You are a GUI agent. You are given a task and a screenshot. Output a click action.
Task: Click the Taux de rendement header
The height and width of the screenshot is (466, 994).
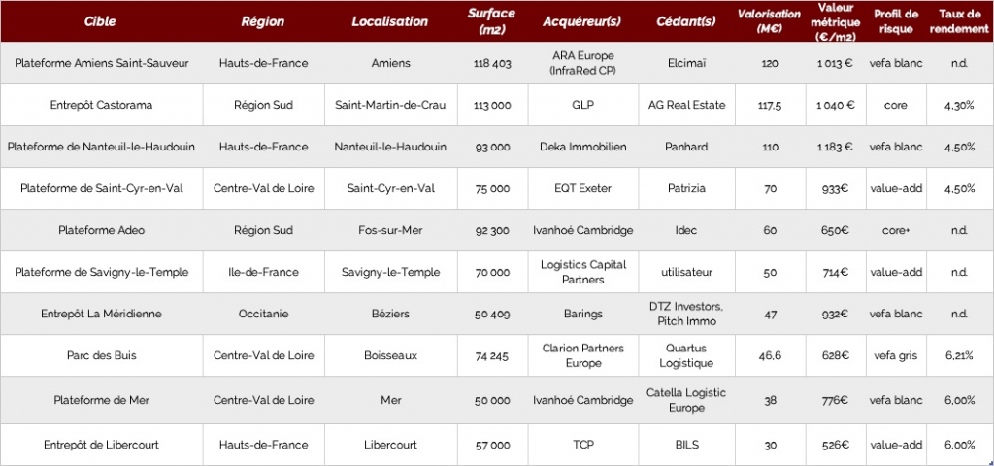click(959, 21)
